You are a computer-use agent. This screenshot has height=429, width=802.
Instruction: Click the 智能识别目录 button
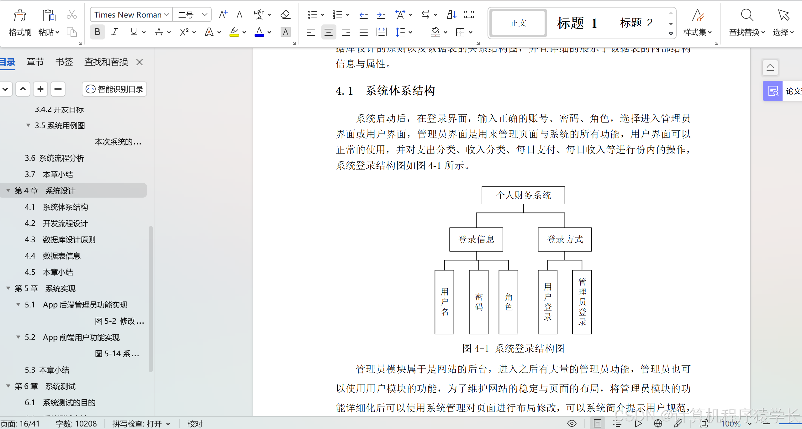[x=114, y=89]
